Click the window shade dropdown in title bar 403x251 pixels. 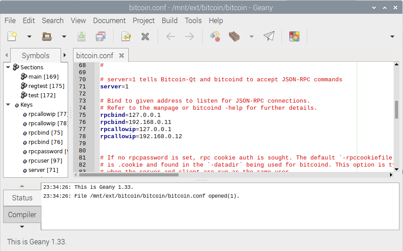pyautogui.click(x=374, y=8)
